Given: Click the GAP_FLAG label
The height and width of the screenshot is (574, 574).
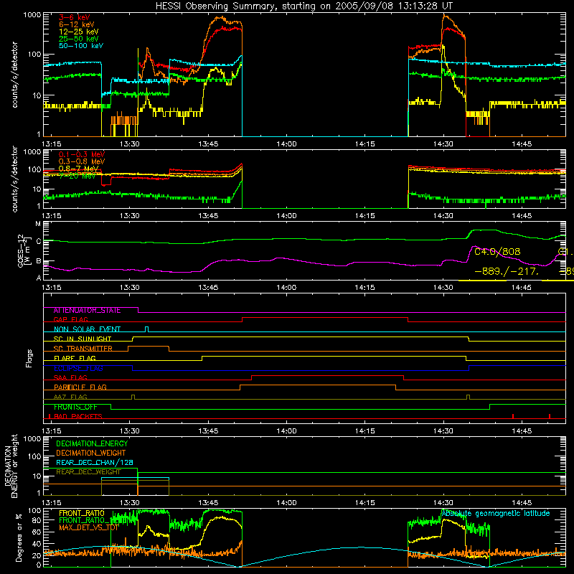Looking at the screenshot, I should coord(70,319).
